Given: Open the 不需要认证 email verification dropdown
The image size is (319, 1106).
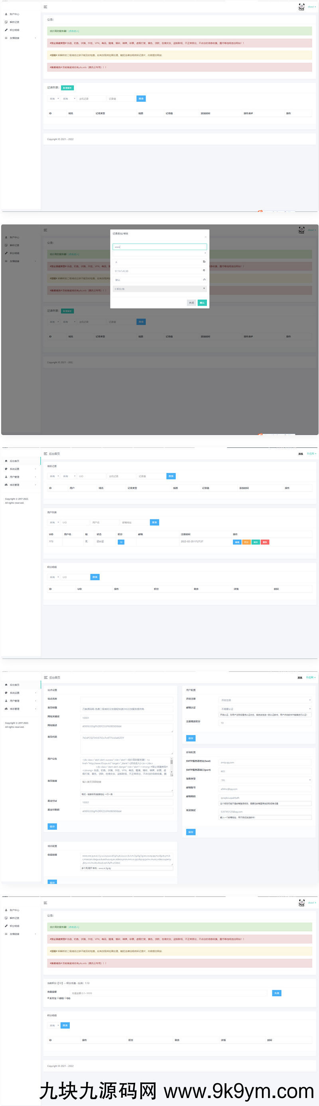Looking at the screenshot, I should pos(266,709).
